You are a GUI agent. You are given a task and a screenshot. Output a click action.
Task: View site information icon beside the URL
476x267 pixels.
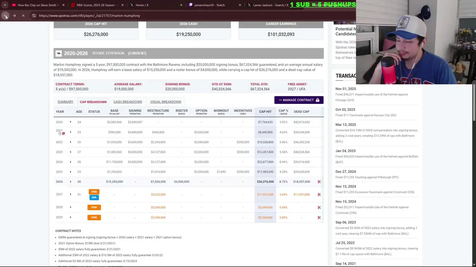[x=33, y=16]
